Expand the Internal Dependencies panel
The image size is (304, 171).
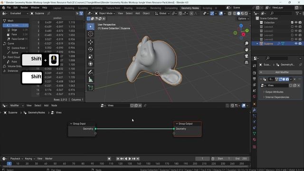click(276, 97)
